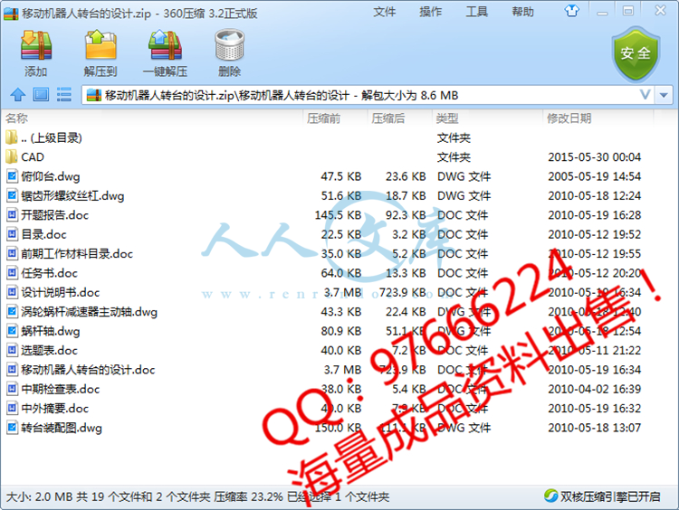This screenshot has height=510, width=679.
Task: Click the parent directory folder icon
Action: (12, 137)
